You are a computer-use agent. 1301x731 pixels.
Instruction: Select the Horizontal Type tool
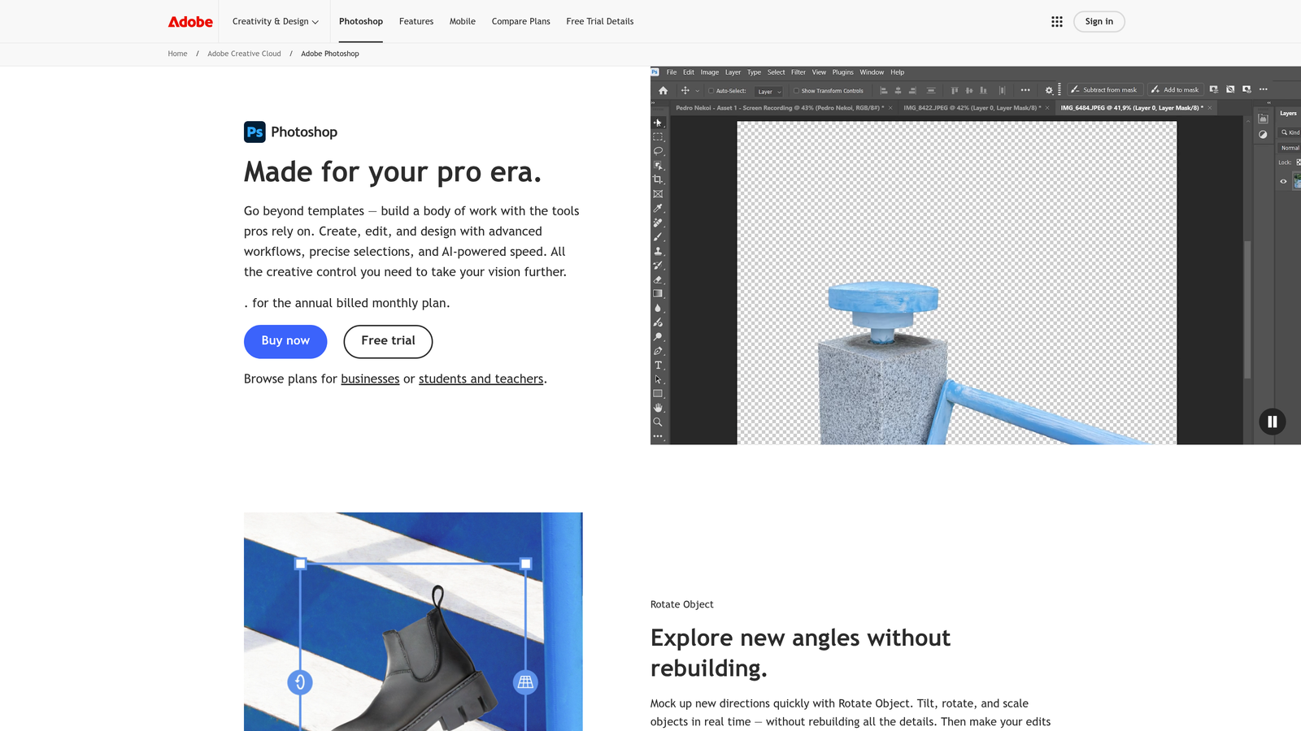658,365
